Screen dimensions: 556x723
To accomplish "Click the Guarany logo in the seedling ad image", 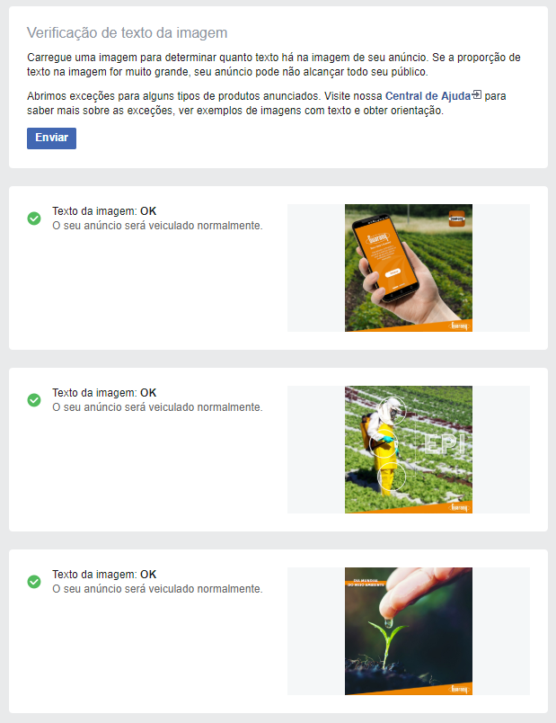I will (458, 689).
